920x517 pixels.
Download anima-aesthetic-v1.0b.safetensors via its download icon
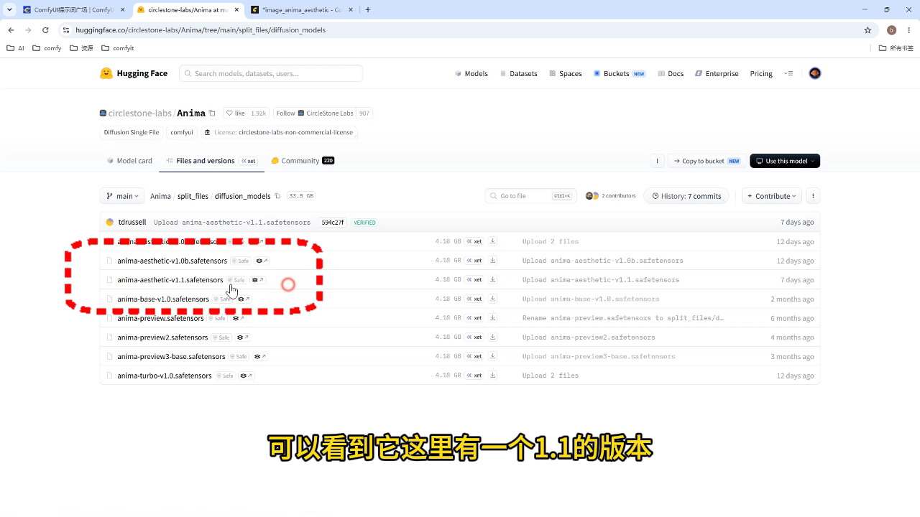[493, 261]
